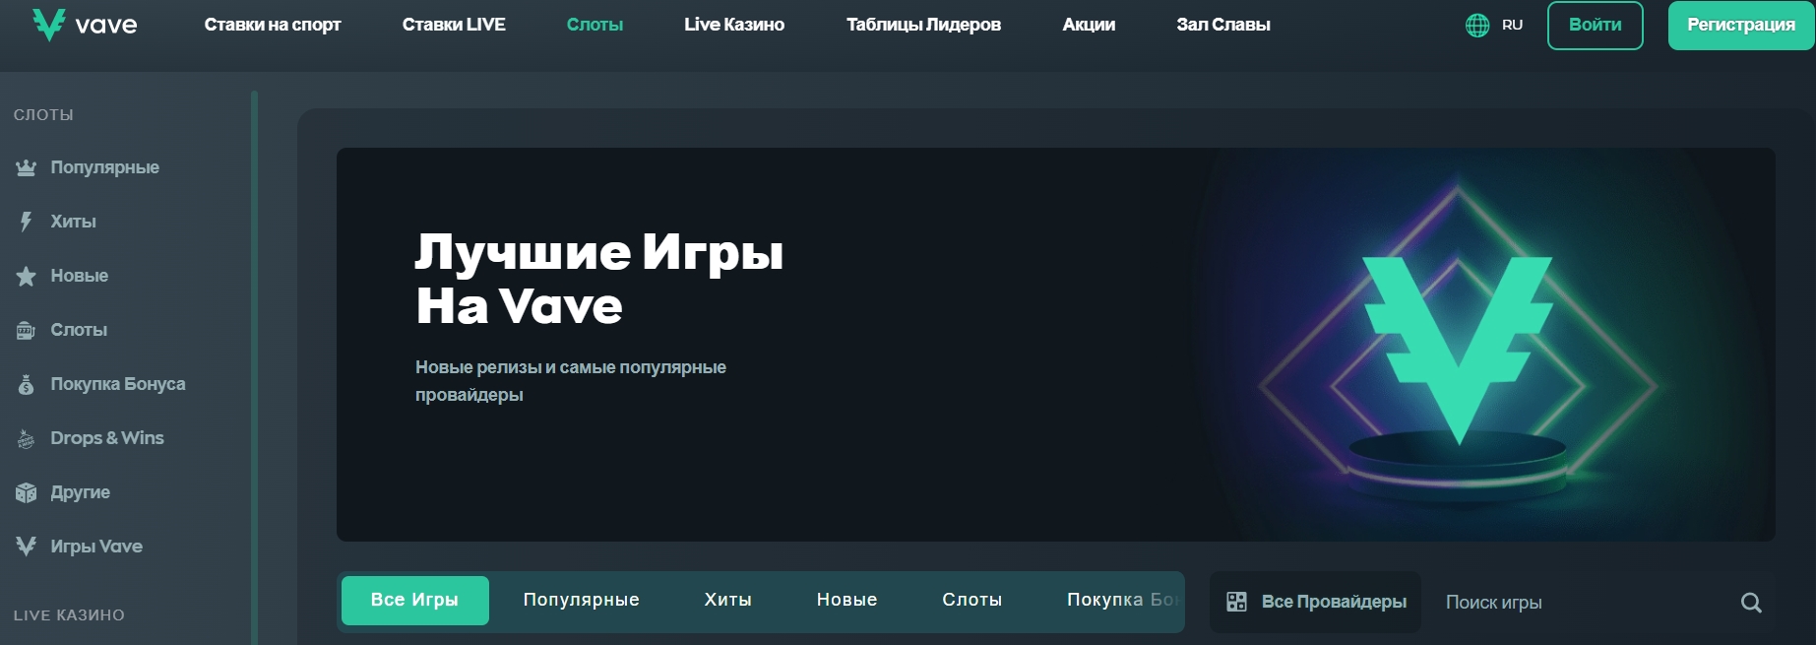Click the Drops & Wins icon in the sidebar

point(27,438)
